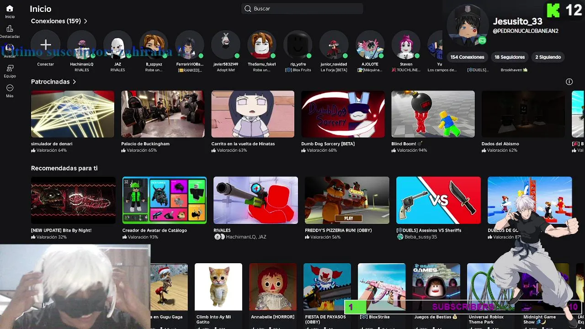Type in the Buscar search field

click(302, 9)
